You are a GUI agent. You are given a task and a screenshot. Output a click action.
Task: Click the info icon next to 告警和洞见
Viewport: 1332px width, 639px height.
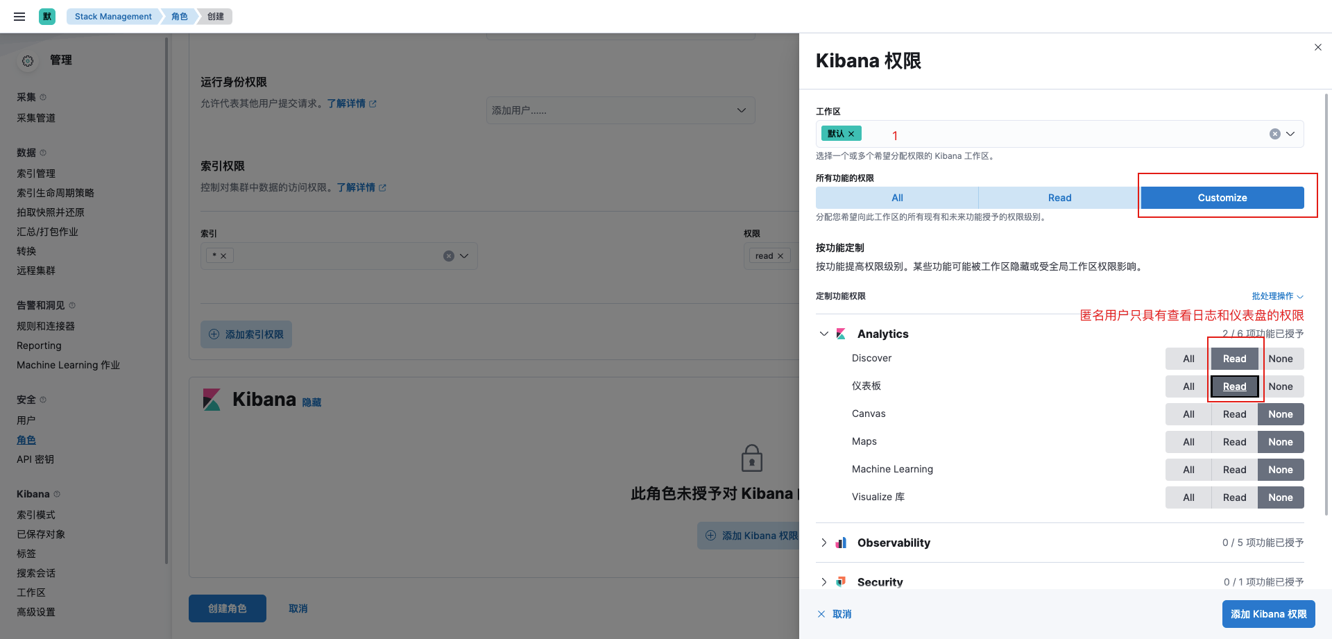[72, 305]
